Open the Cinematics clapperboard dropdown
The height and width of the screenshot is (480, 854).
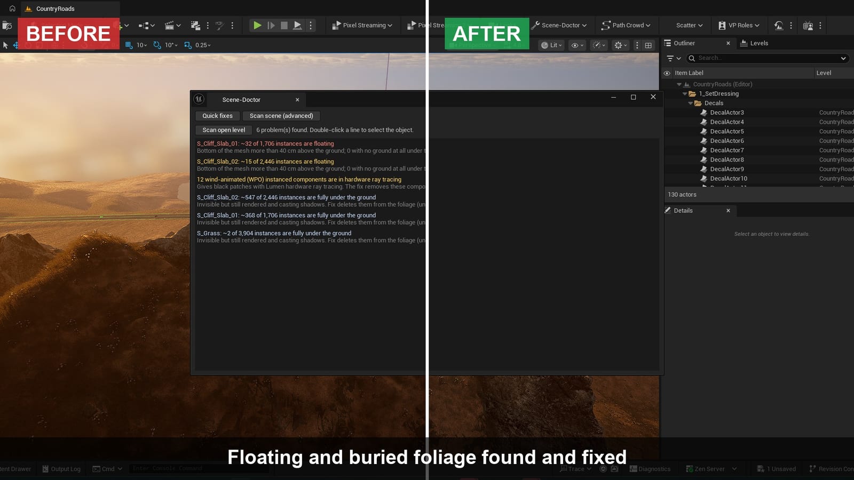pos(173,25)
